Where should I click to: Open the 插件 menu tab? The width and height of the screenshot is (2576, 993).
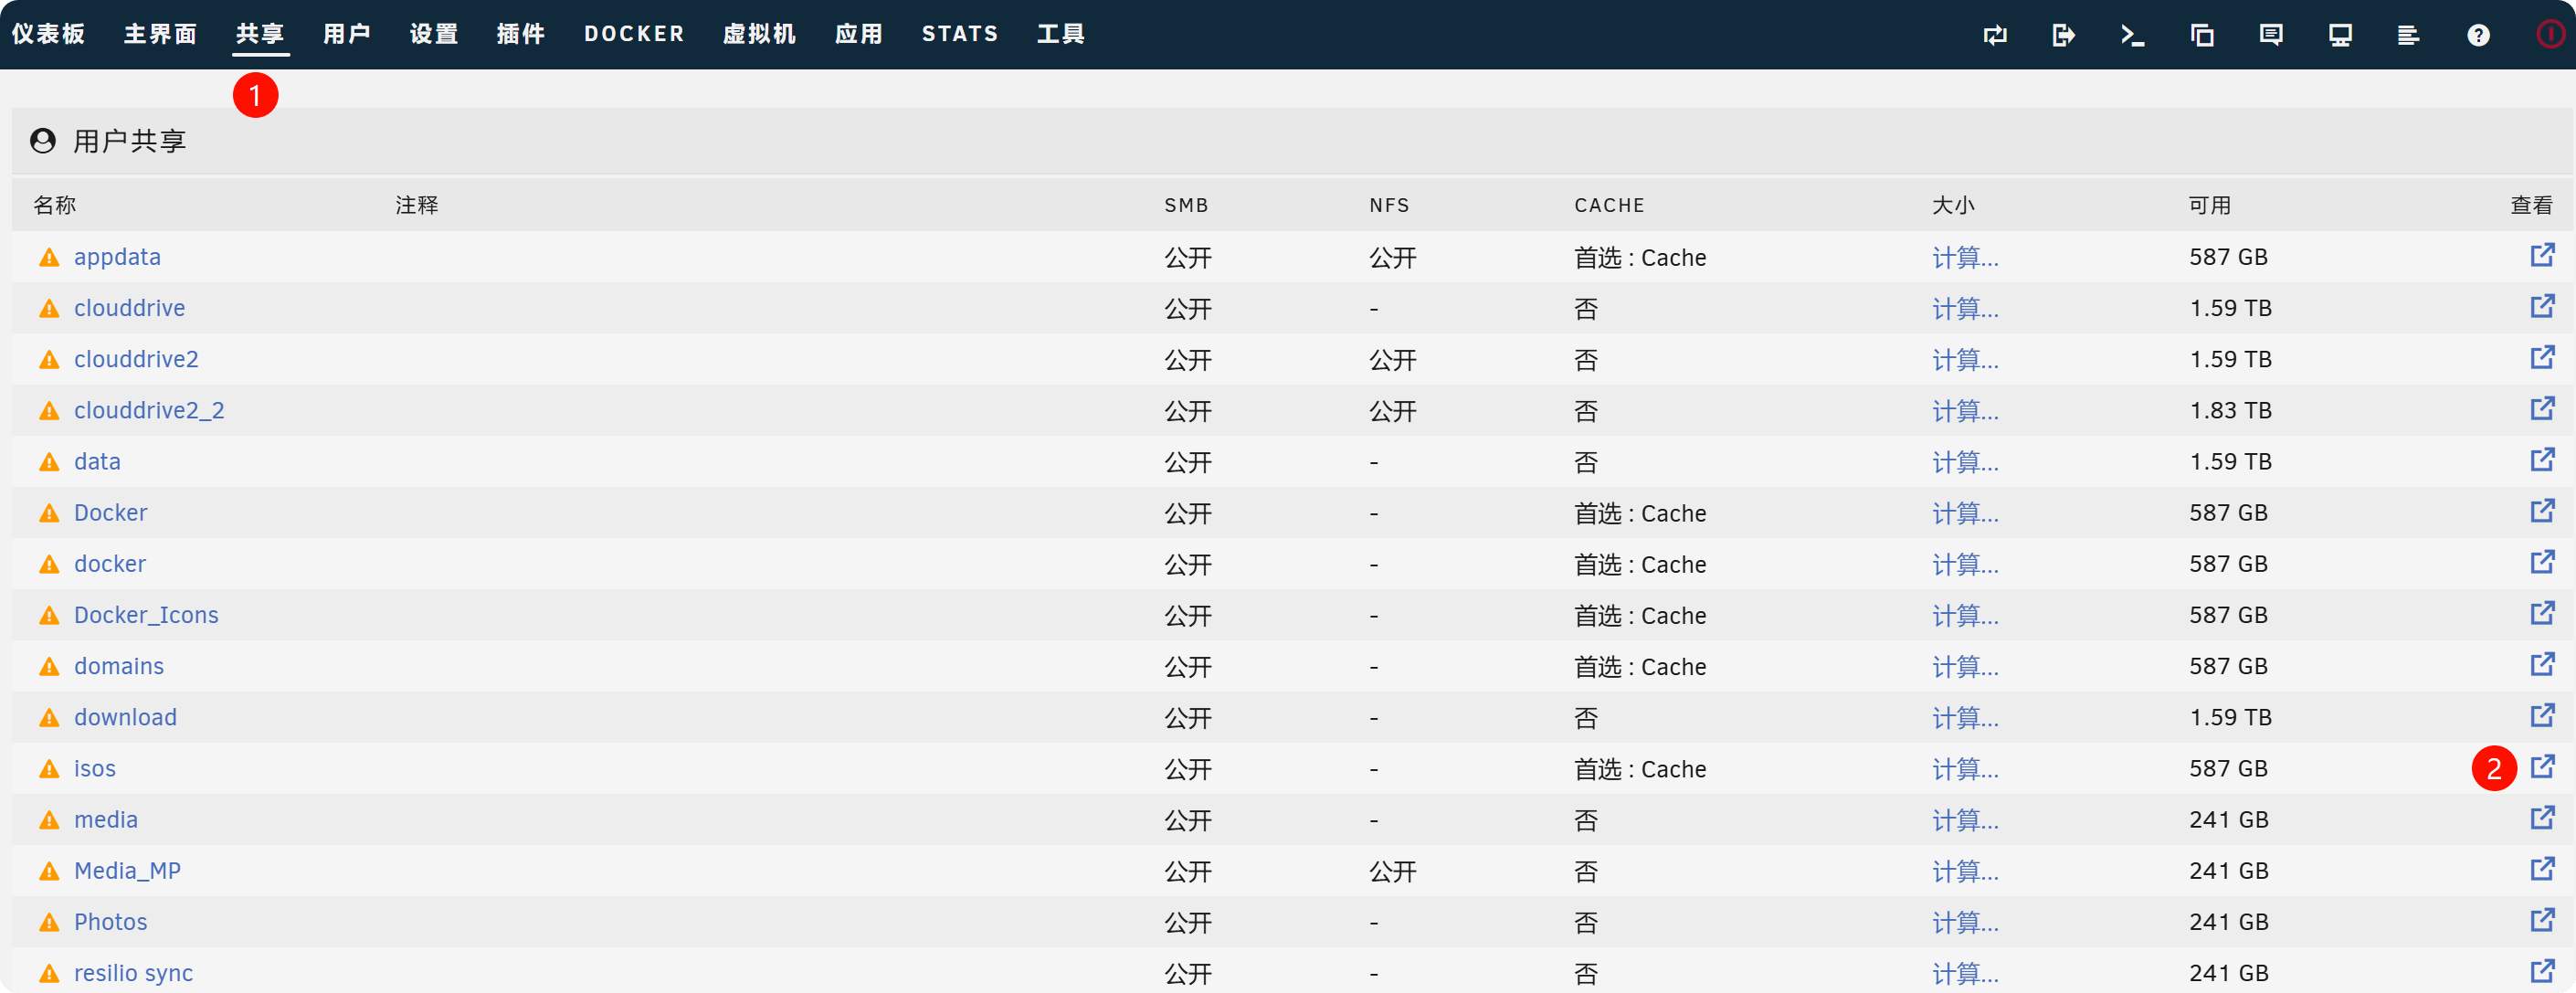pyautogui.click(x=521, y=34)
